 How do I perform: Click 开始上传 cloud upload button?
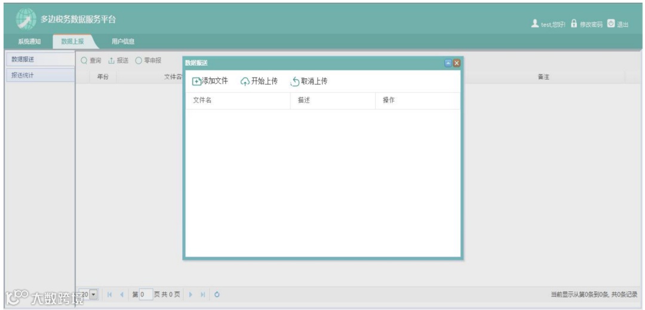259,81
